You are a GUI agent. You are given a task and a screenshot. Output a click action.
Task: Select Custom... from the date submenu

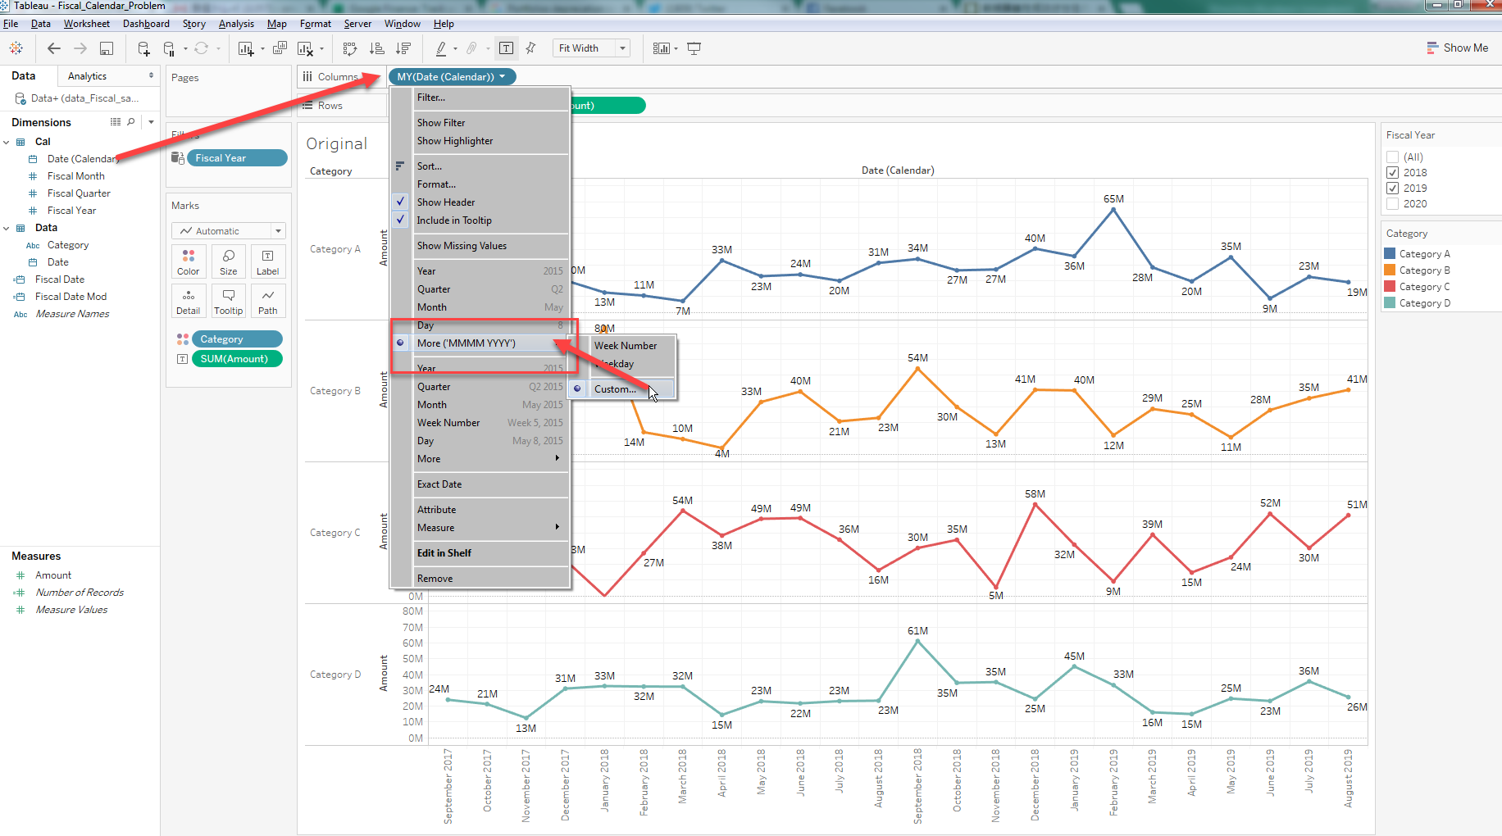point(617,388)
